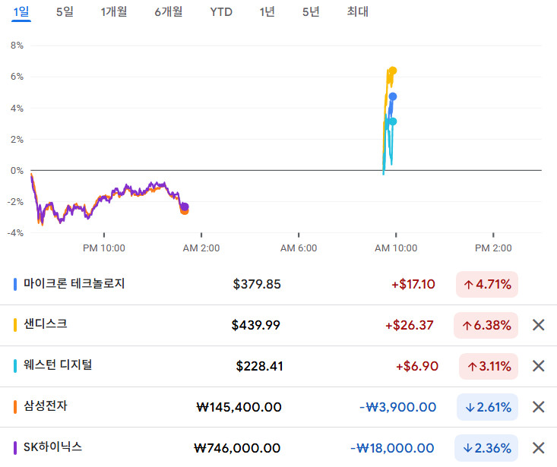Viewport: 557px width, 467px height.
Task: Switch to the 1개월 time range tab
Action: click(x=114, y=12)
